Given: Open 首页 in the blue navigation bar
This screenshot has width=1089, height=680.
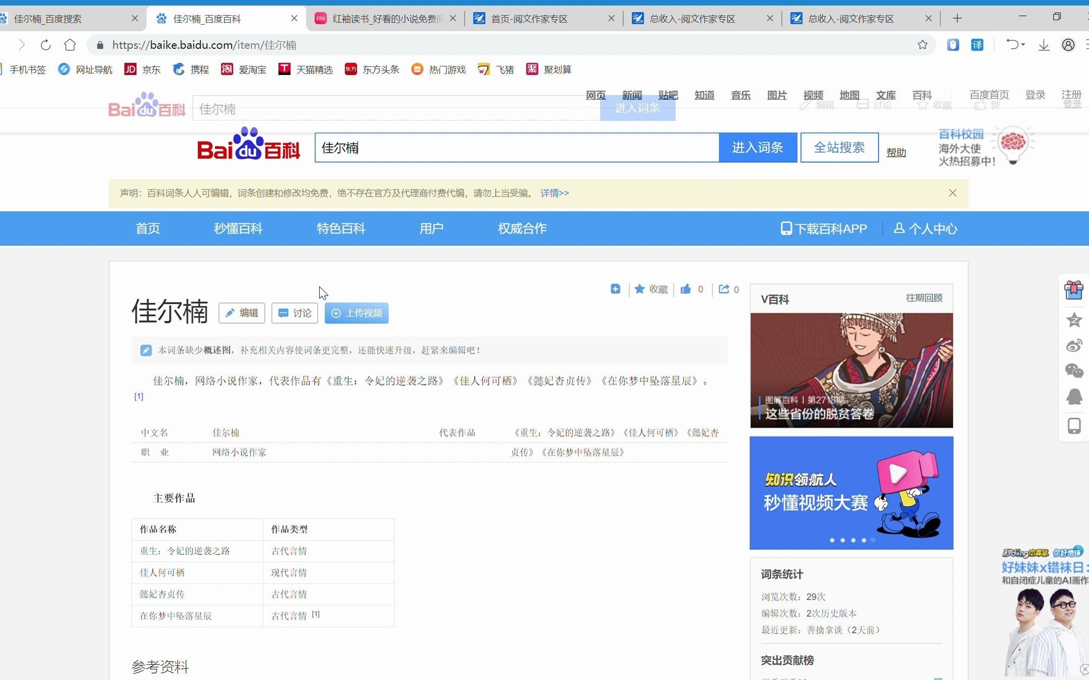Looking at the screenshot, I should 148,228.
